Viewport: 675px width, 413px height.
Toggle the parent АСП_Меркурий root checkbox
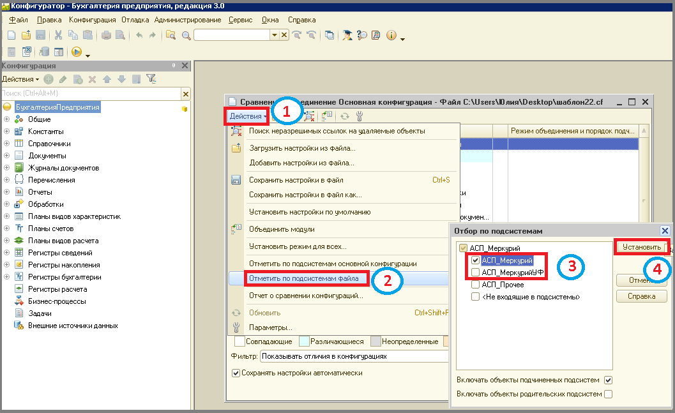(x=463, y=248)
